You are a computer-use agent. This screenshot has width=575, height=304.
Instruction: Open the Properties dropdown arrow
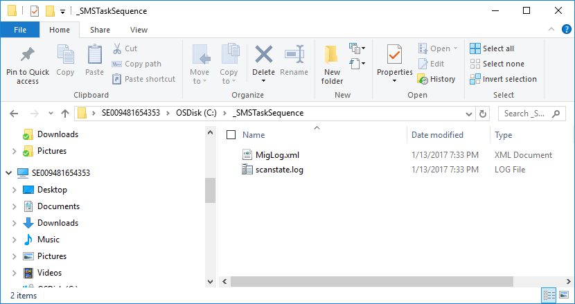(394, 81)
